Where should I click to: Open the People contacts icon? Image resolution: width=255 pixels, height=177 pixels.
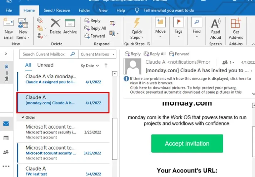point(6,152)
